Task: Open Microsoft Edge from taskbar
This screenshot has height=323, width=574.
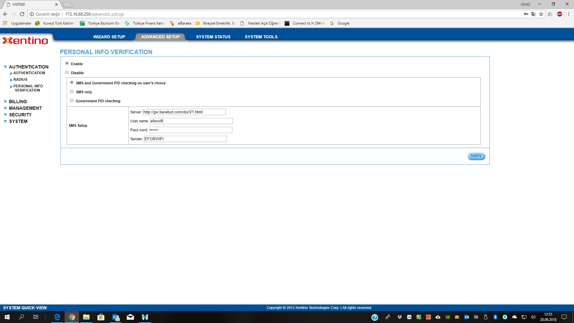Action: (x=57, y=317)
